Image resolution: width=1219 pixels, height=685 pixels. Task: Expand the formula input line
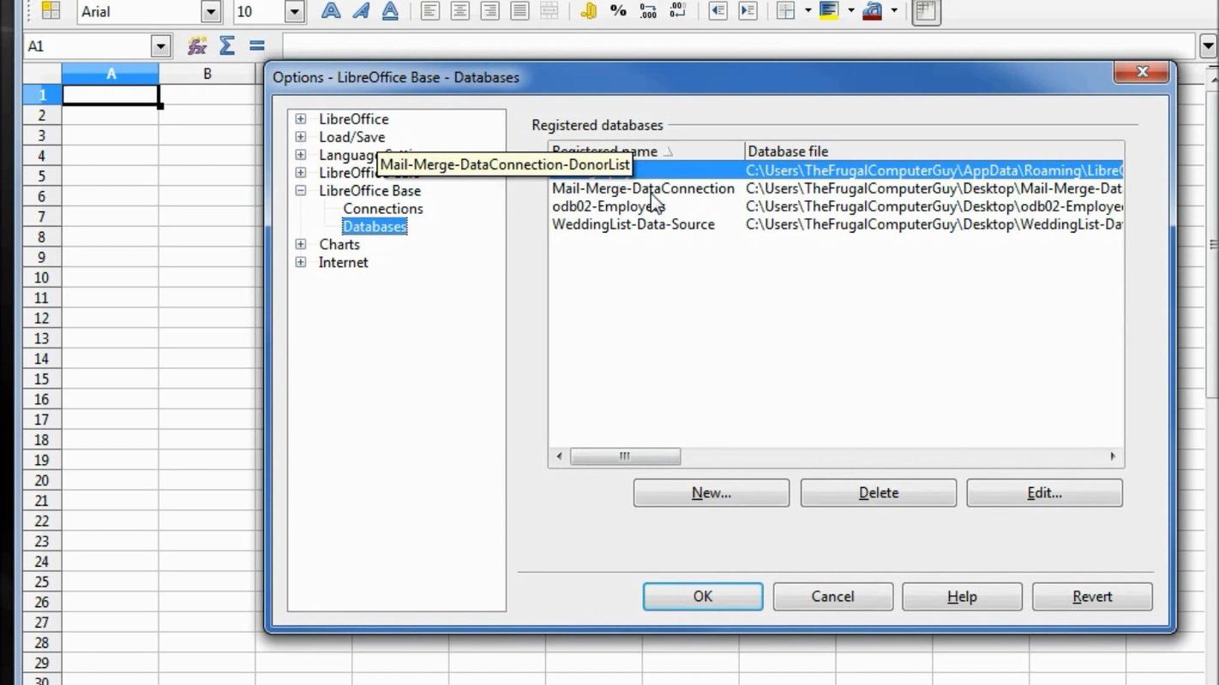coord(1209,46)
